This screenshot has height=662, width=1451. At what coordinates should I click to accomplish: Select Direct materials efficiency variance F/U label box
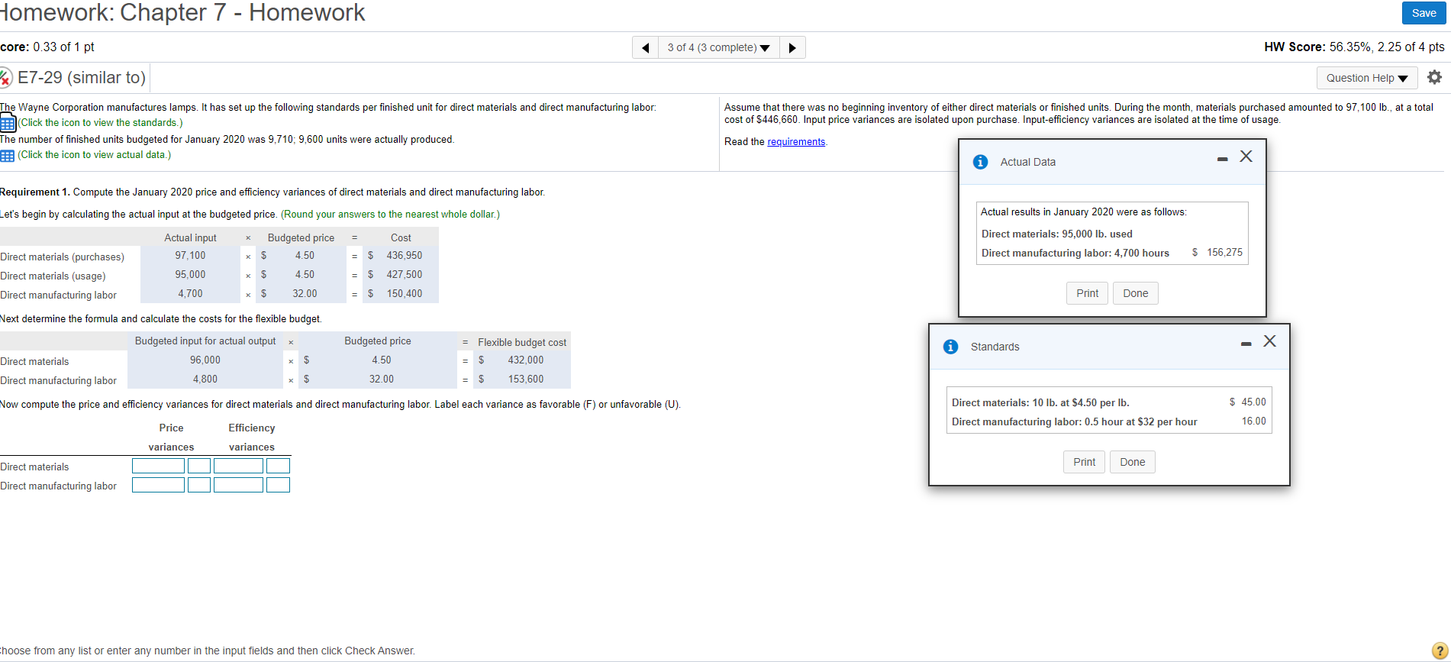[278, 466]
